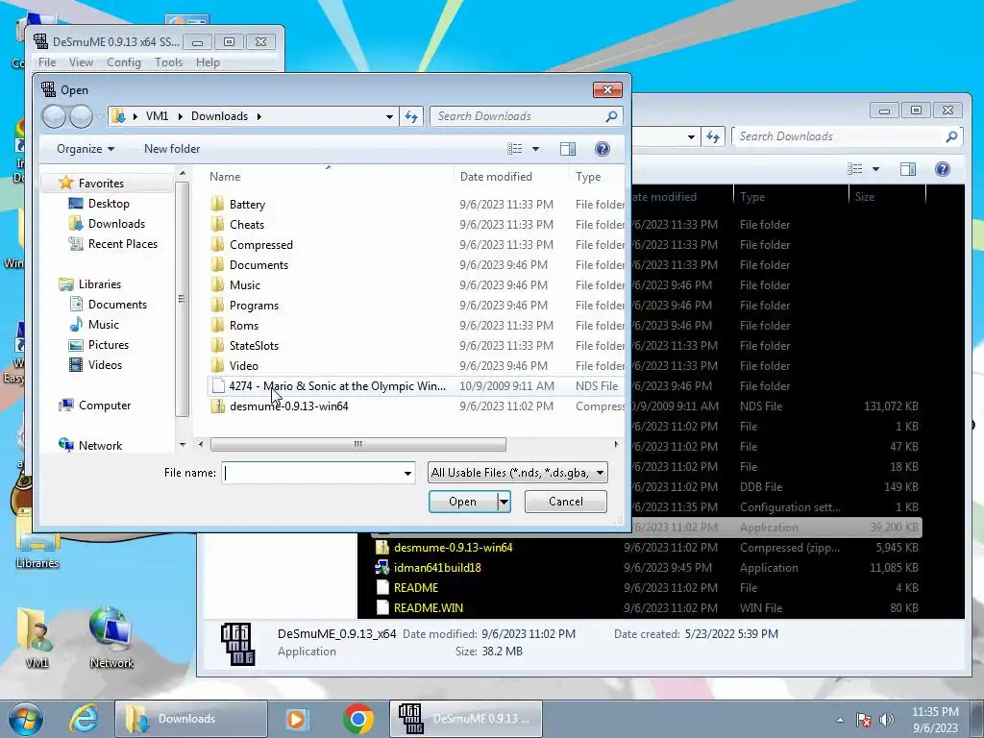
Task: Select the Roms folder
Action: point(243,325)
